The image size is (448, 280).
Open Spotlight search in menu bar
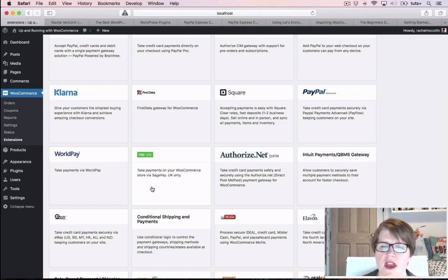point(429,3)
